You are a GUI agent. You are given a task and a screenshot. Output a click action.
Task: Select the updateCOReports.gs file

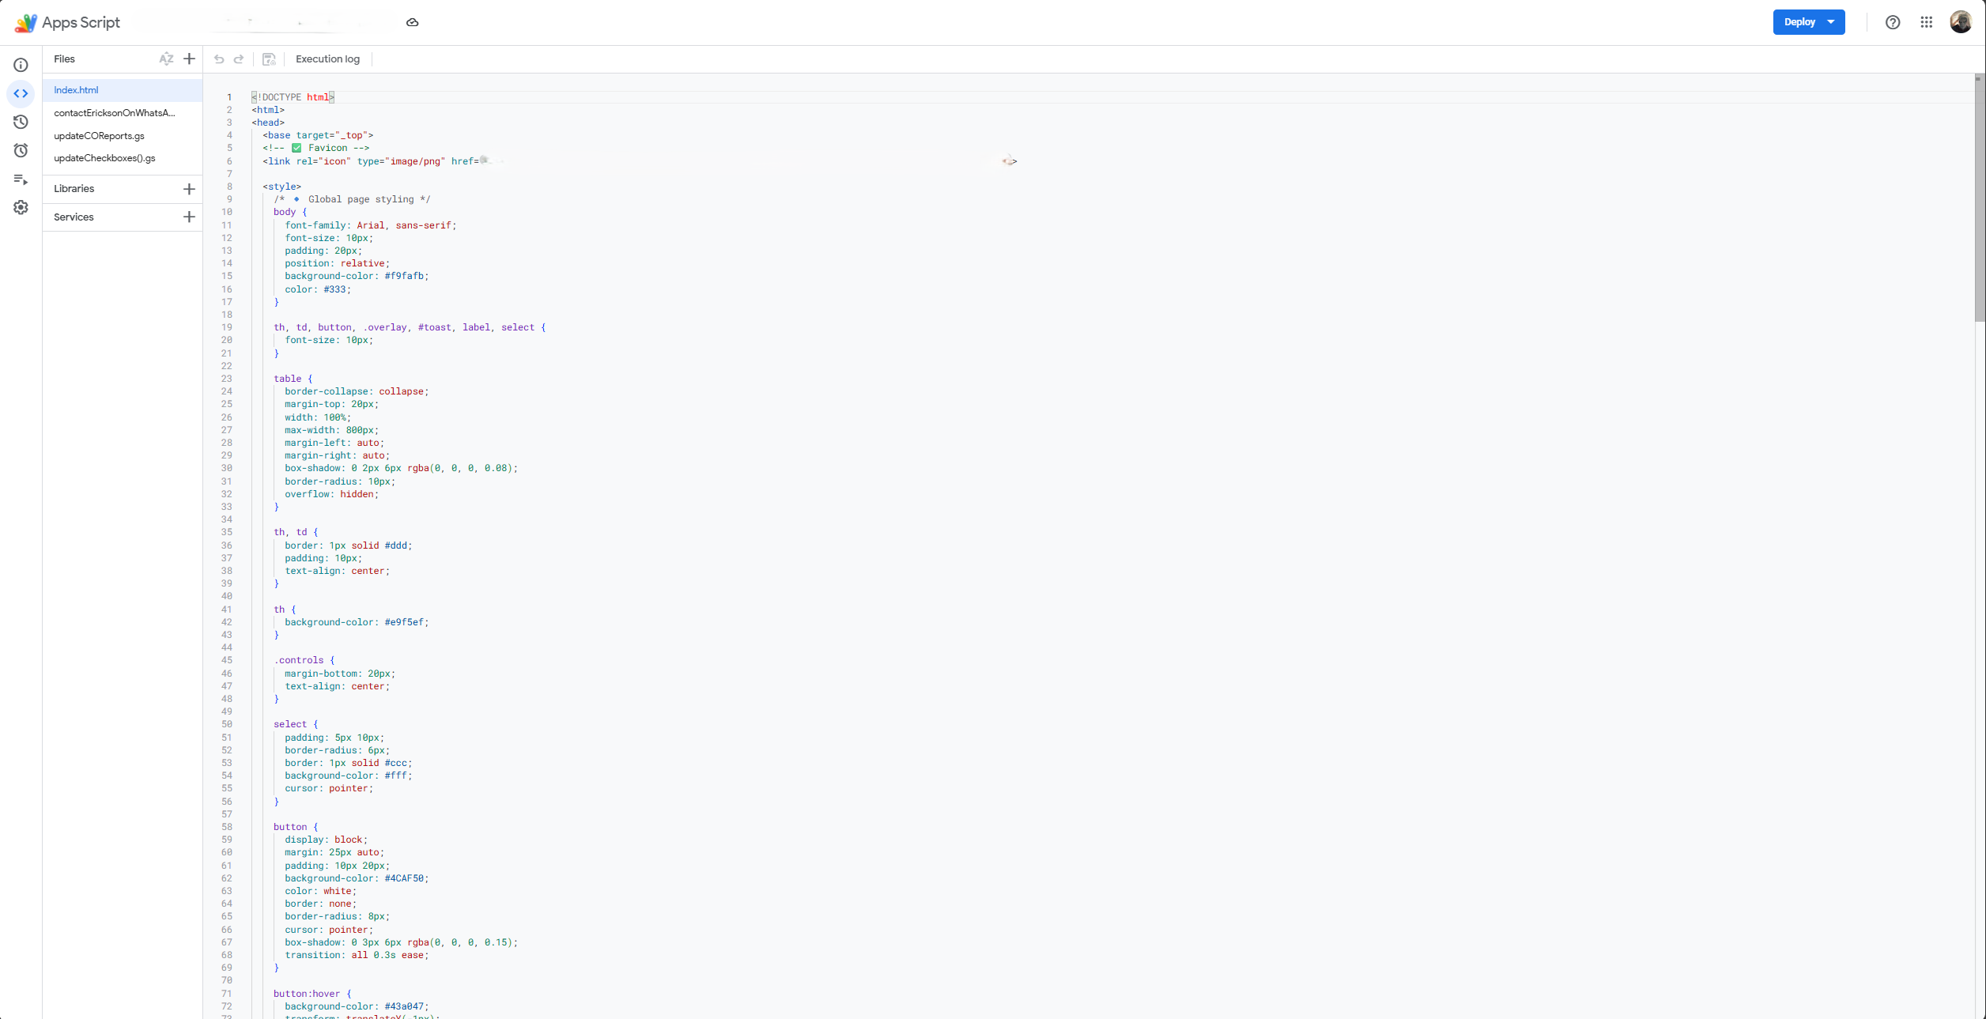coord(99,136)
